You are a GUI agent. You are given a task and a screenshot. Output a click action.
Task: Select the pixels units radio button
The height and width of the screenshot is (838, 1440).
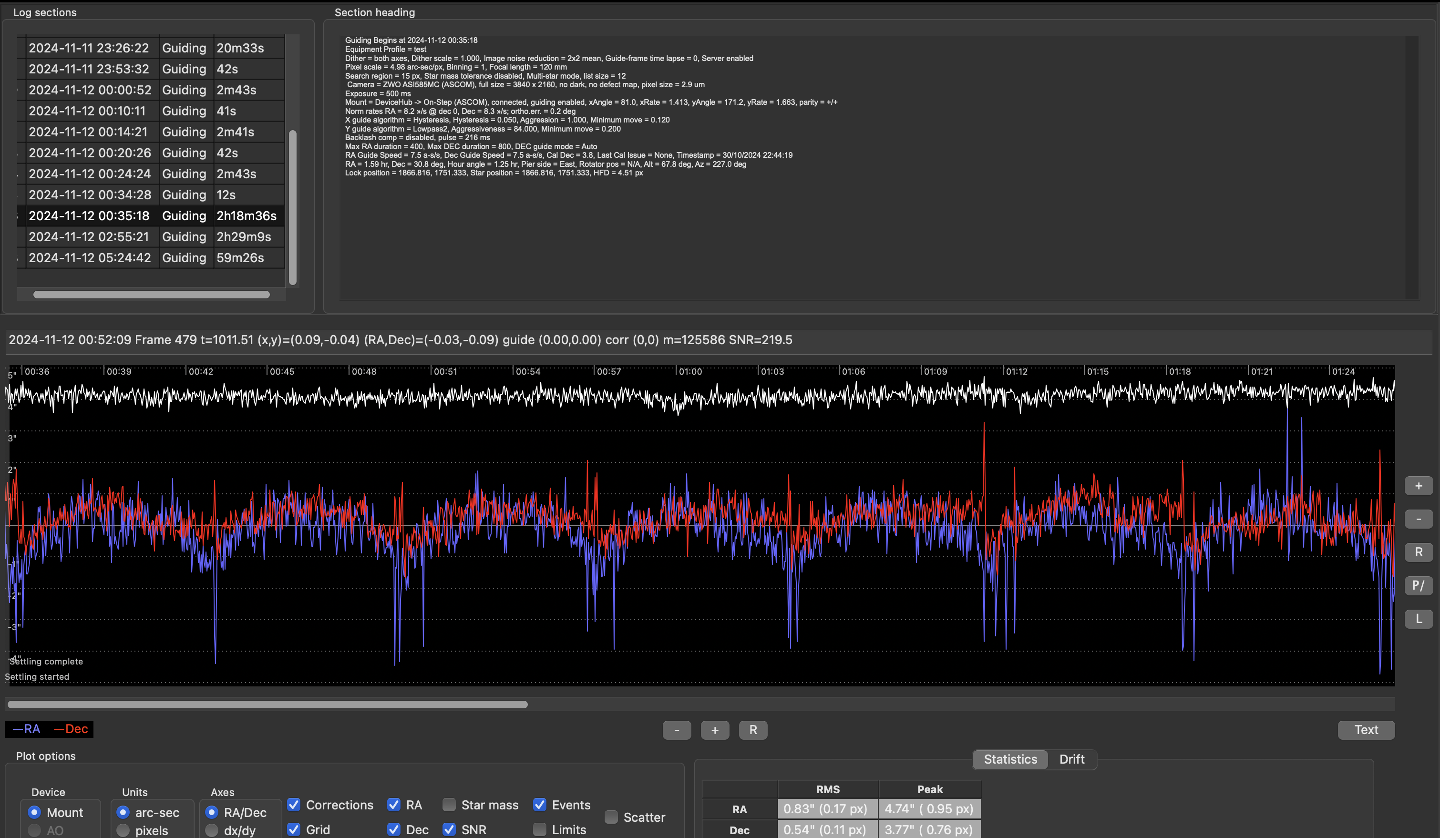[x=123, y=830]
